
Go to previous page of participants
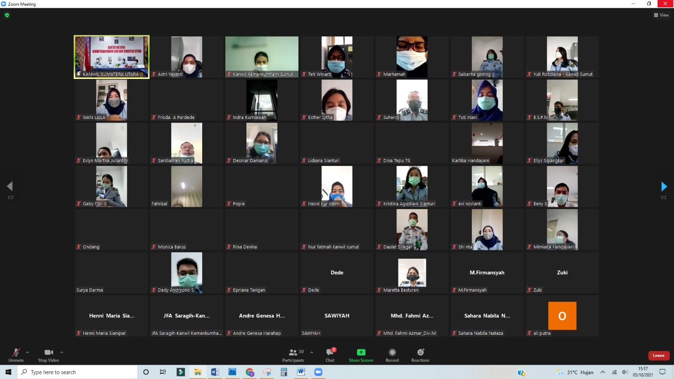[9, 186]
